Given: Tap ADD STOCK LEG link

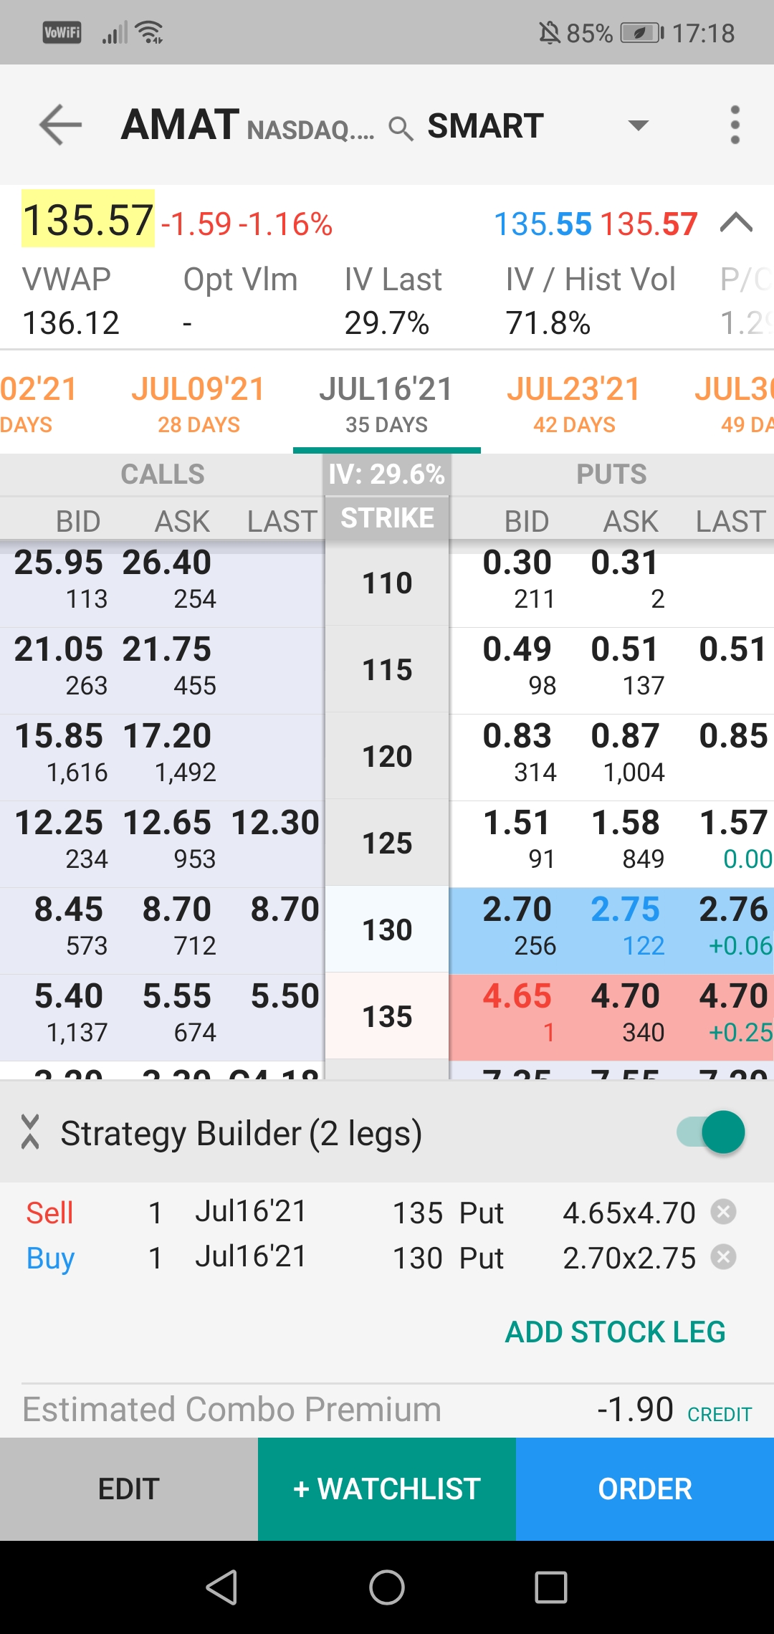Looking at the screenshot, I should pyautogui.click(x=615, y=1332).
